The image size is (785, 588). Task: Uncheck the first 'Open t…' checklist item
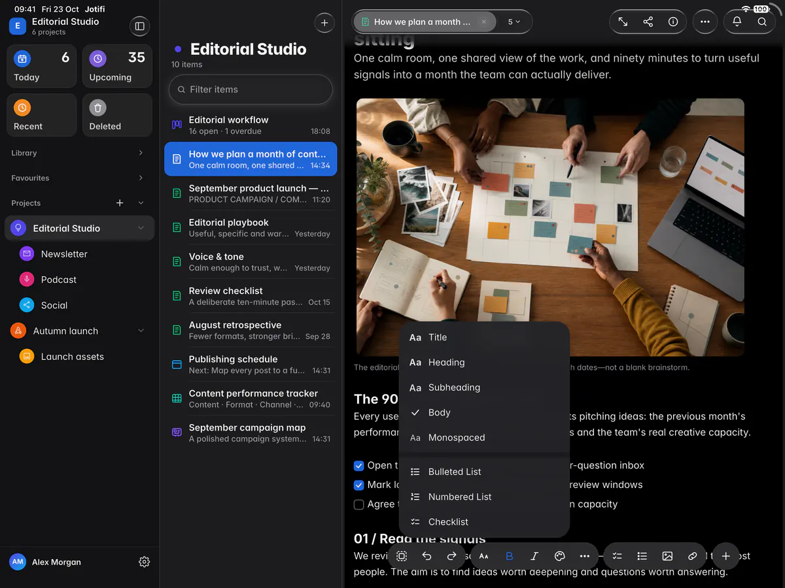click(358, 466)
